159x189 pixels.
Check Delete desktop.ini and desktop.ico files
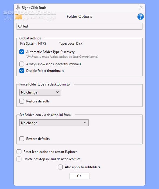tap(19, 159)
